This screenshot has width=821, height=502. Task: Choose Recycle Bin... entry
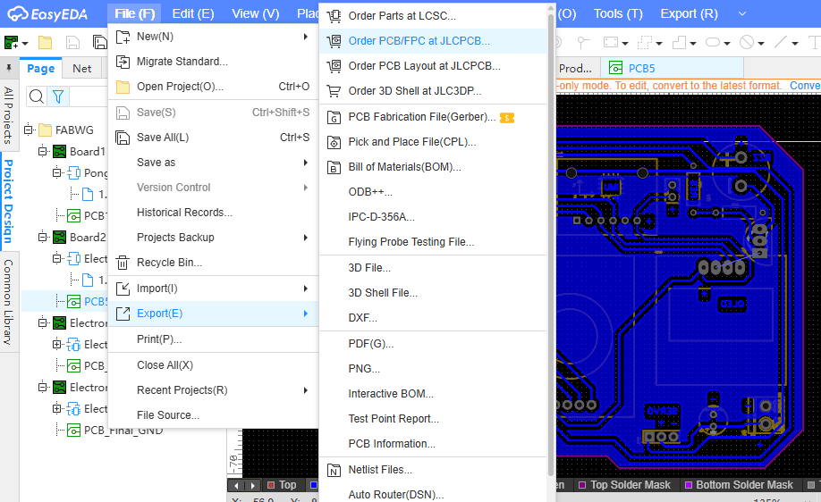coord(213,263)
